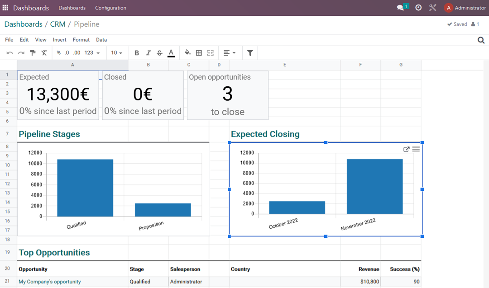Open the Format menu
This screenshot has width=489, height=288.
point(81,40)
